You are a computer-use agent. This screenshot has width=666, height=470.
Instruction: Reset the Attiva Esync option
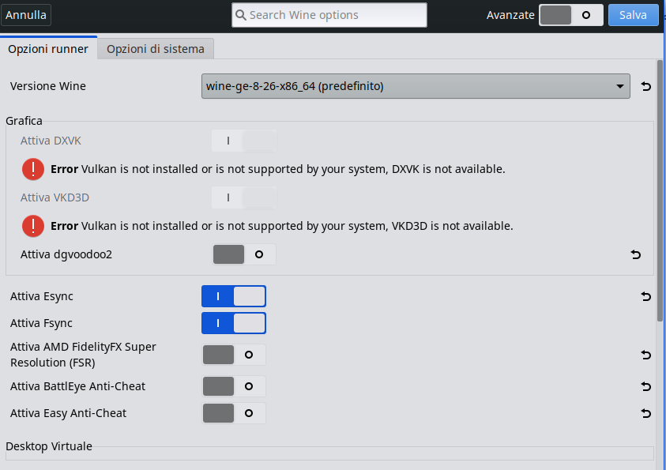click(645, 296)
